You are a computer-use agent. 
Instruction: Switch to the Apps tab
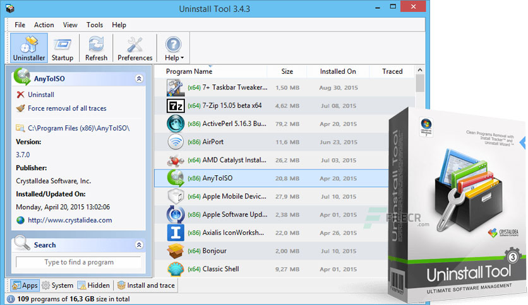point(25,285)
